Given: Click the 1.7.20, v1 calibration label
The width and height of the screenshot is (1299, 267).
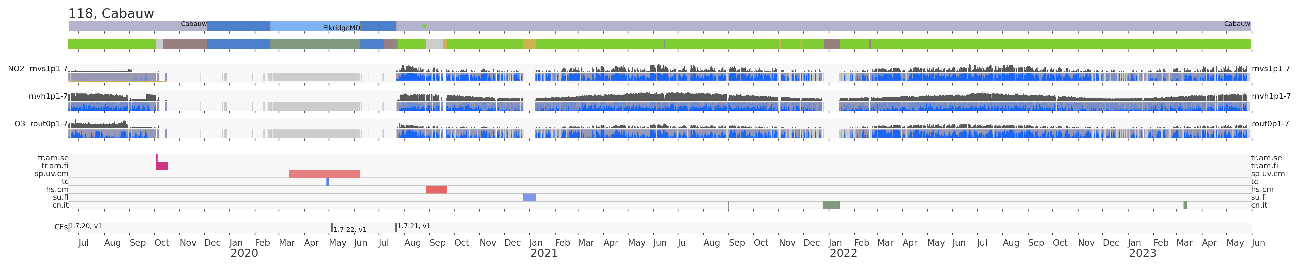Looking at the screenshot, I should pos(85,226).
